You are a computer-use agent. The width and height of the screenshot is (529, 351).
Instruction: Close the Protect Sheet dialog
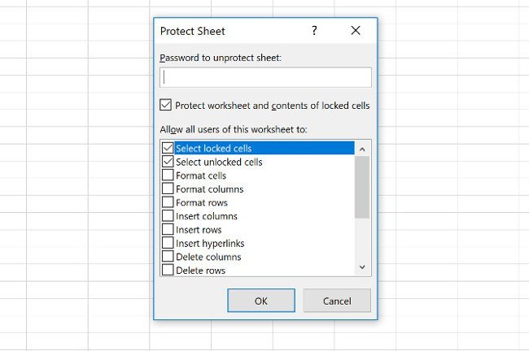[356, 31]
